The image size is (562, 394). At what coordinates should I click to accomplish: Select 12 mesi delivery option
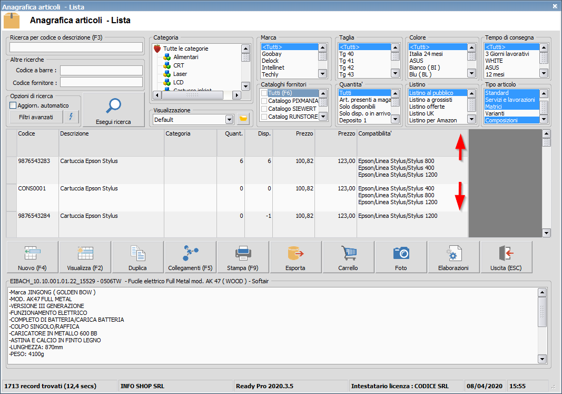click(x=495, y=74)
